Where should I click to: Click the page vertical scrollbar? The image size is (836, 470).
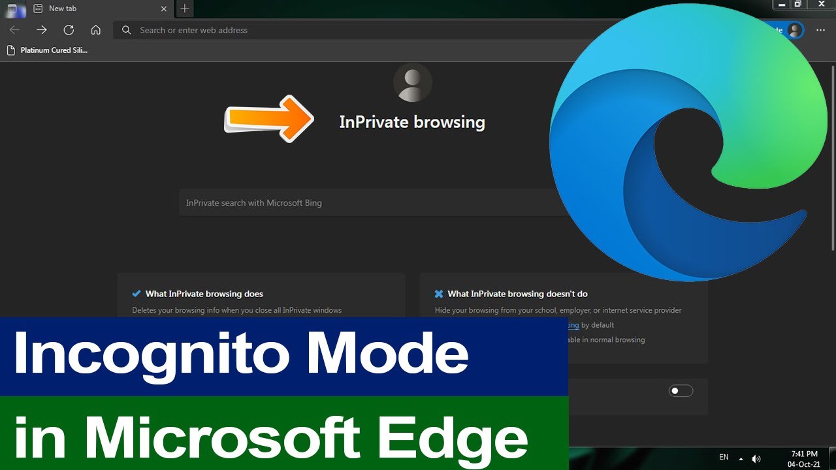(833, 157)
